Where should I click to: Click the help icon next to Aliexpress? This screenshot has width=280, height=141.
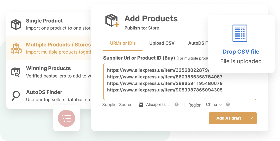coord(177,104)
